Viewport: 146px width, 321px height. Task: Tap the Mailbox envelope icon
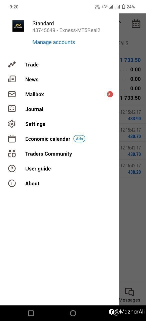tap(12, 94)
